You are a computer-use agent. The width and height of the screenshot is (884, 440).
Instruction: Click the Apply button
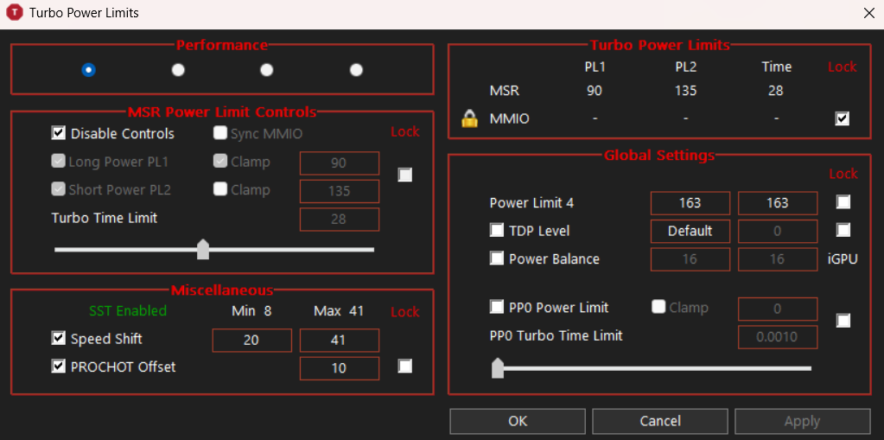point(803,421)
